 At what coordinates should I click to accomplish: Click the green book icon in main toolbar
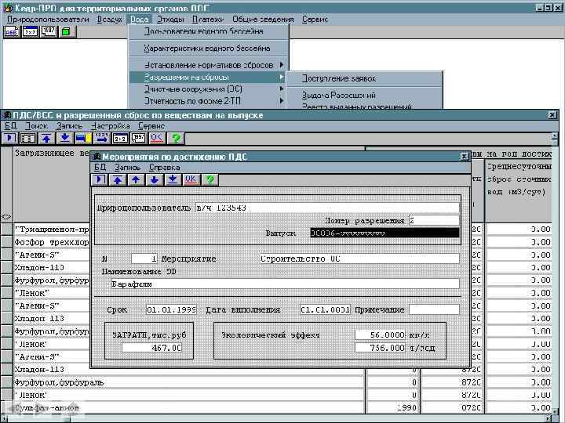point(67,32)
